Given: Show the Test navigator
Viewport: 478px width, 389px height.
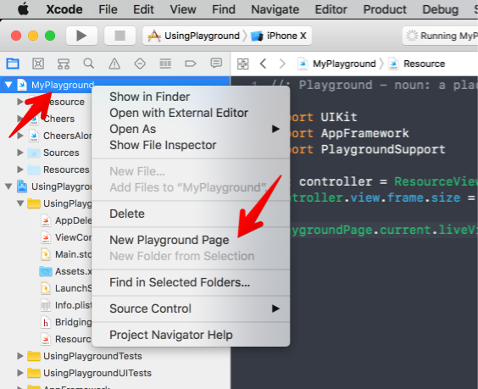Looking at the screenshot, I should (140, 64).
